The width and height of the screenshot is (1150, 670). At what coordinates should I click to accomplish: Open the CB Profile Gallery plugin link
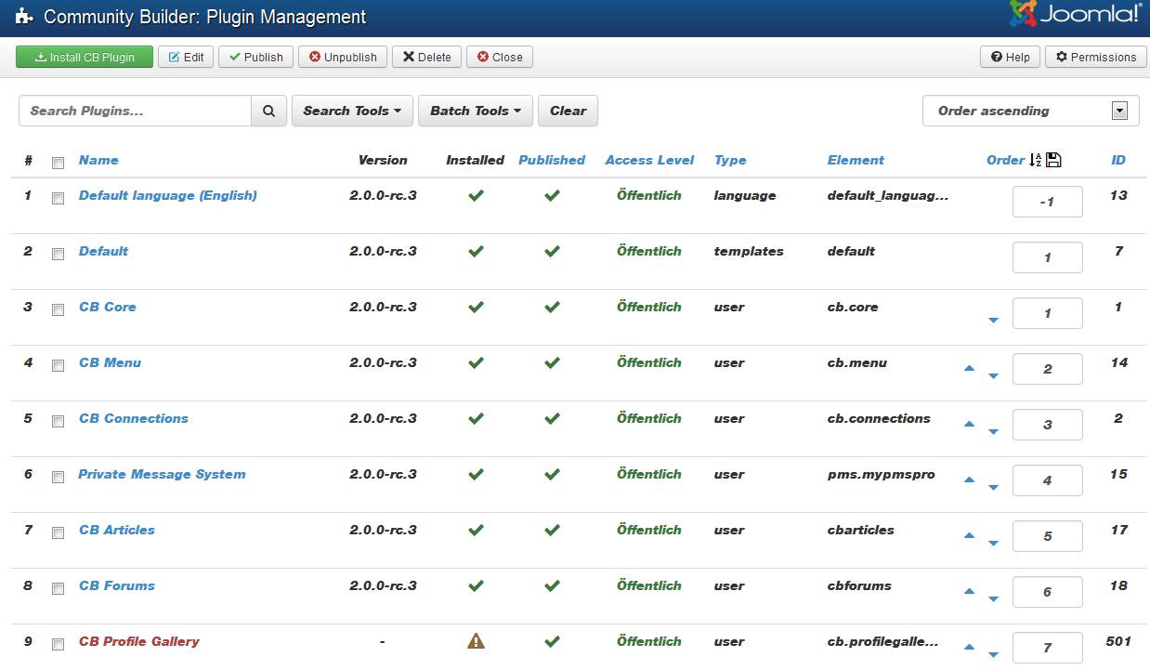139,641
